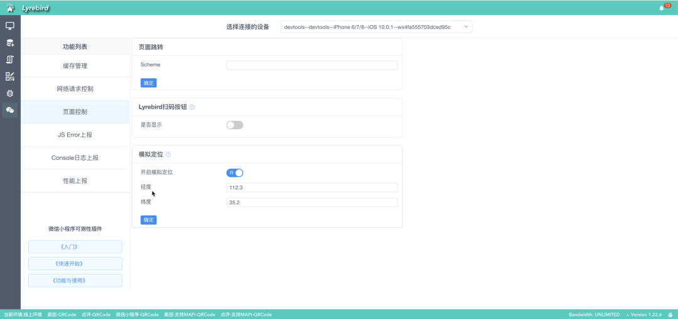
Task: Click the 经度 field showing 112.3
Action: pyautogui.click(x=312, y=187)
